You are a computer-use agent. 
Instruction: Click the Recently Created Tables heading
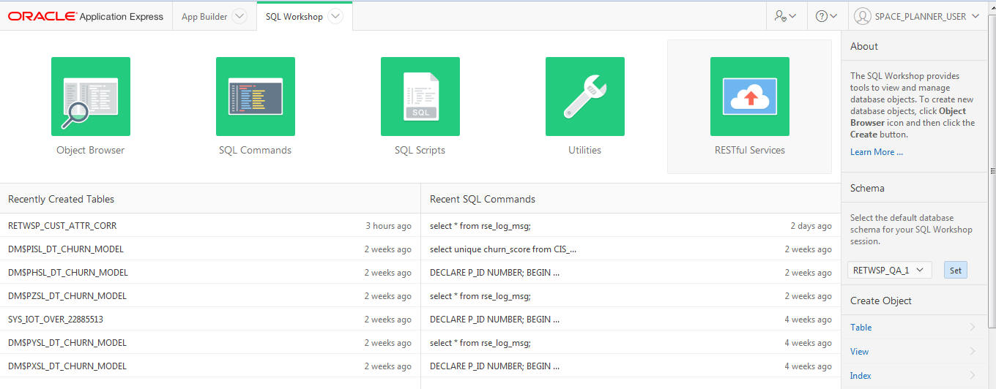point(61,199)
